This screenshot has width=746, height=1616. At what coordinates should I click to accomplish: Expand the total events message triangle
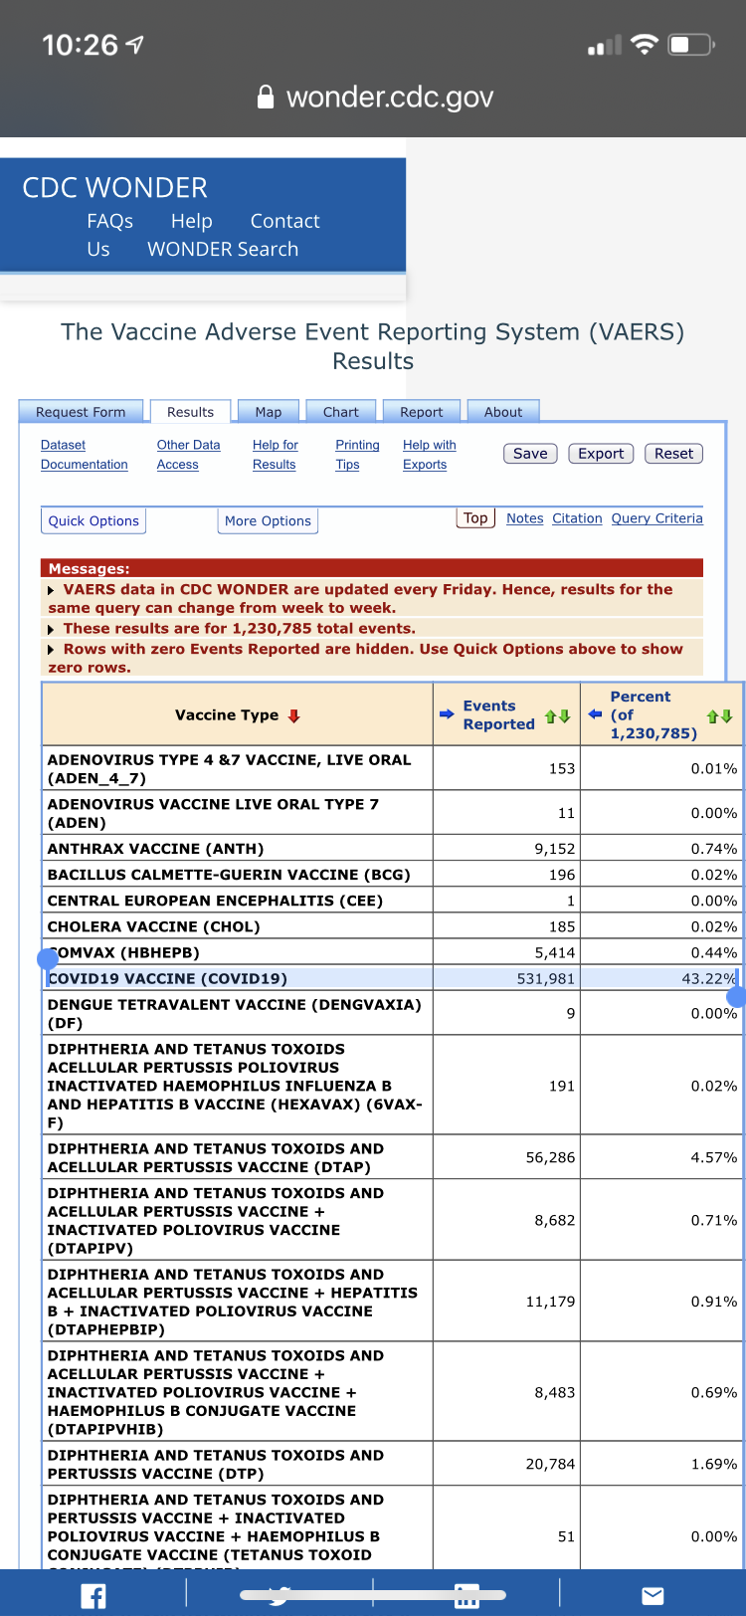click(x=52, y=630)
